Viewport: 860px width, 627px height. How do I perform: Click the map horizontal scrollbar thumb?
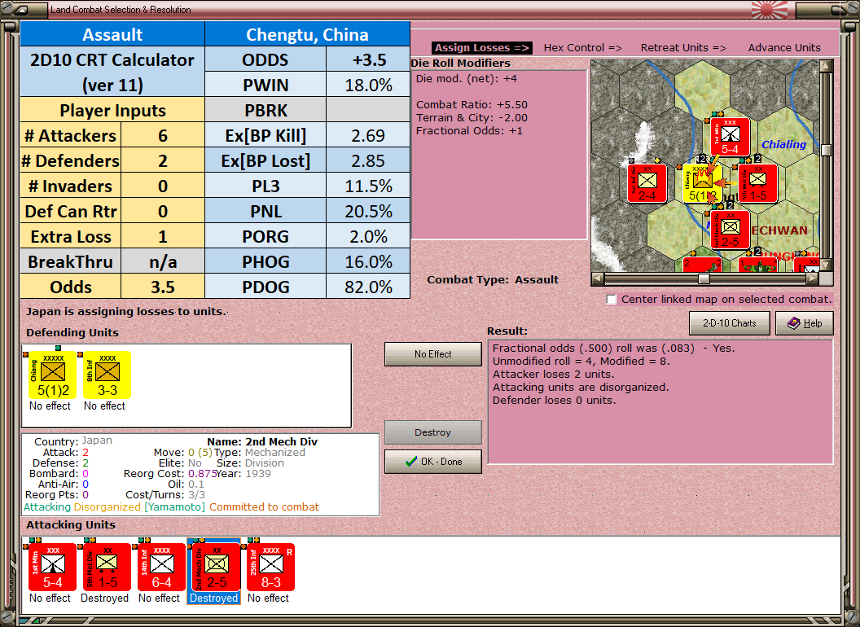click(704, 278)
